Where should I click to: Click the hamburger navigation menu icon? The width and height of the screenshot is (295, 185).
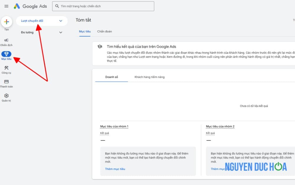[x=6, y=6]
